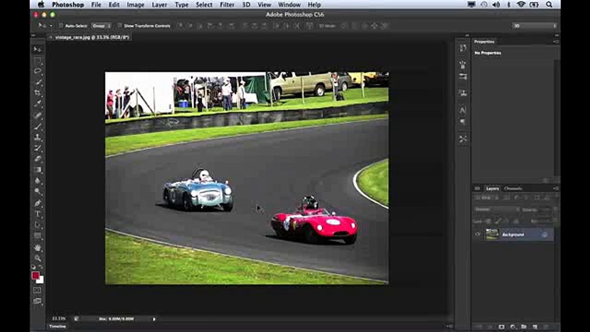
Task: Enable Show Transform Controls checkbox
Action: (120, 26)
